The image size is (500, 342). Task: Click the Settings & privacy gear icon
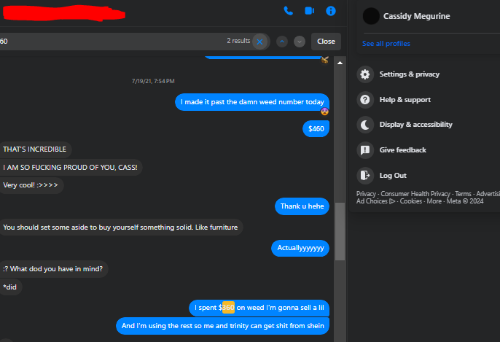pos(365,74)
